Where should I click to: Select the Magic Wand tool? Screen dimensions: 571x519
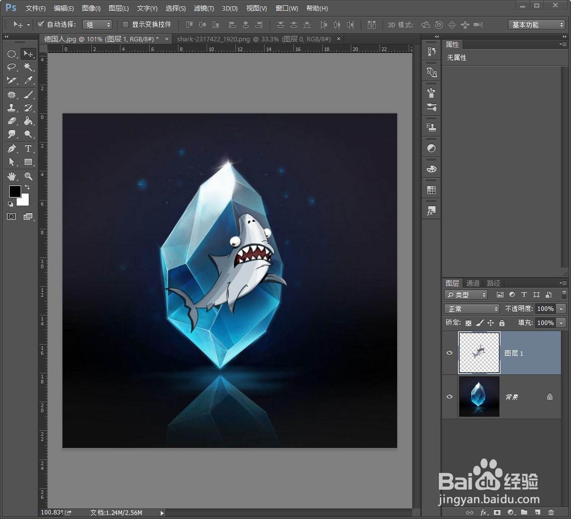(x=28, y=67)
